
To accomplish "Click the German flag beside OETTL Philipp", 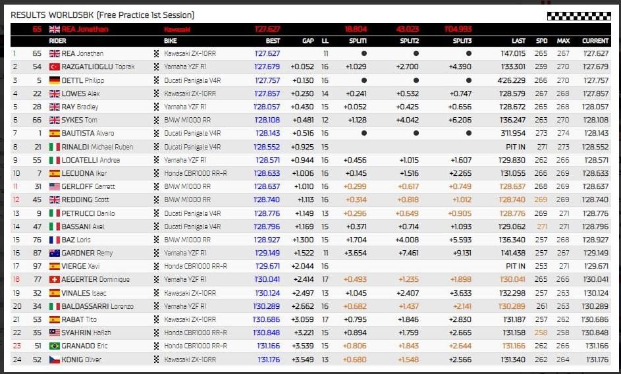I will point(55,80).
